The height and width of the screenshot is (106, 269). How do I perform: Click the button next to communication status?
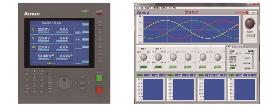tap(253, 13)
